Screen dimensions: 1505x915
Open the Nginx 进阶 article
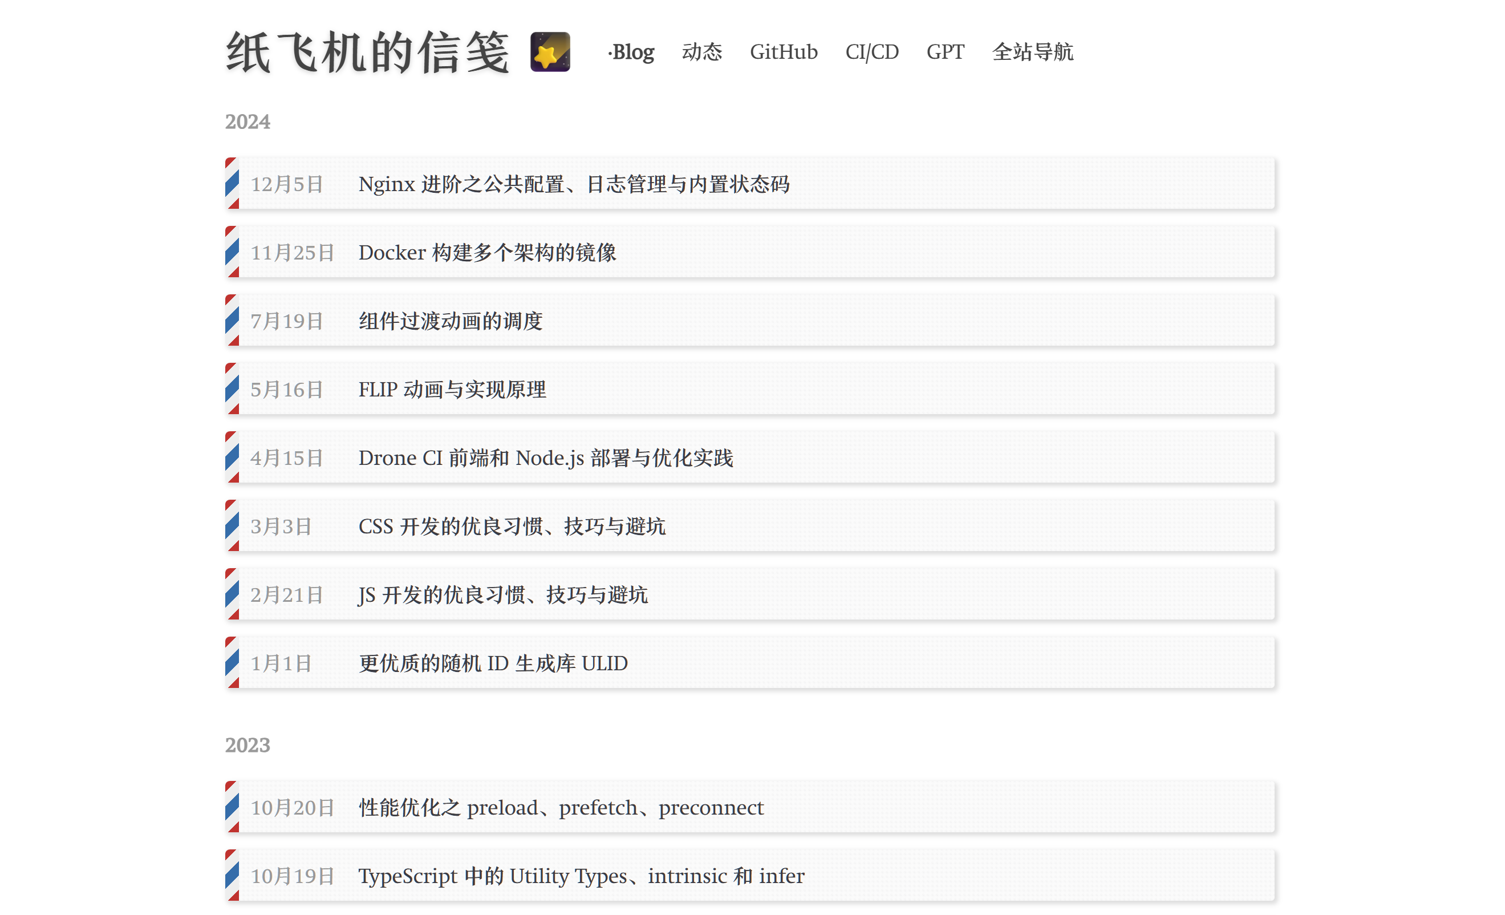click(574, 184)
